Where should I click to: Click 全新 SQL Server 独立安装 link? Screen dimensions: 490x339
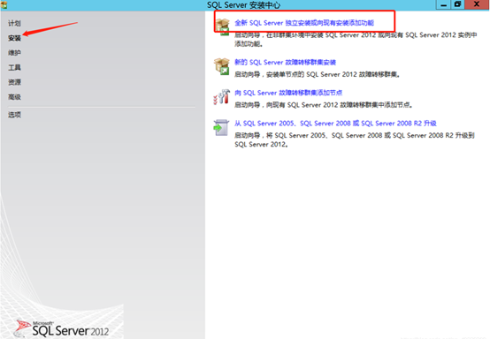[x=304, y=23]
